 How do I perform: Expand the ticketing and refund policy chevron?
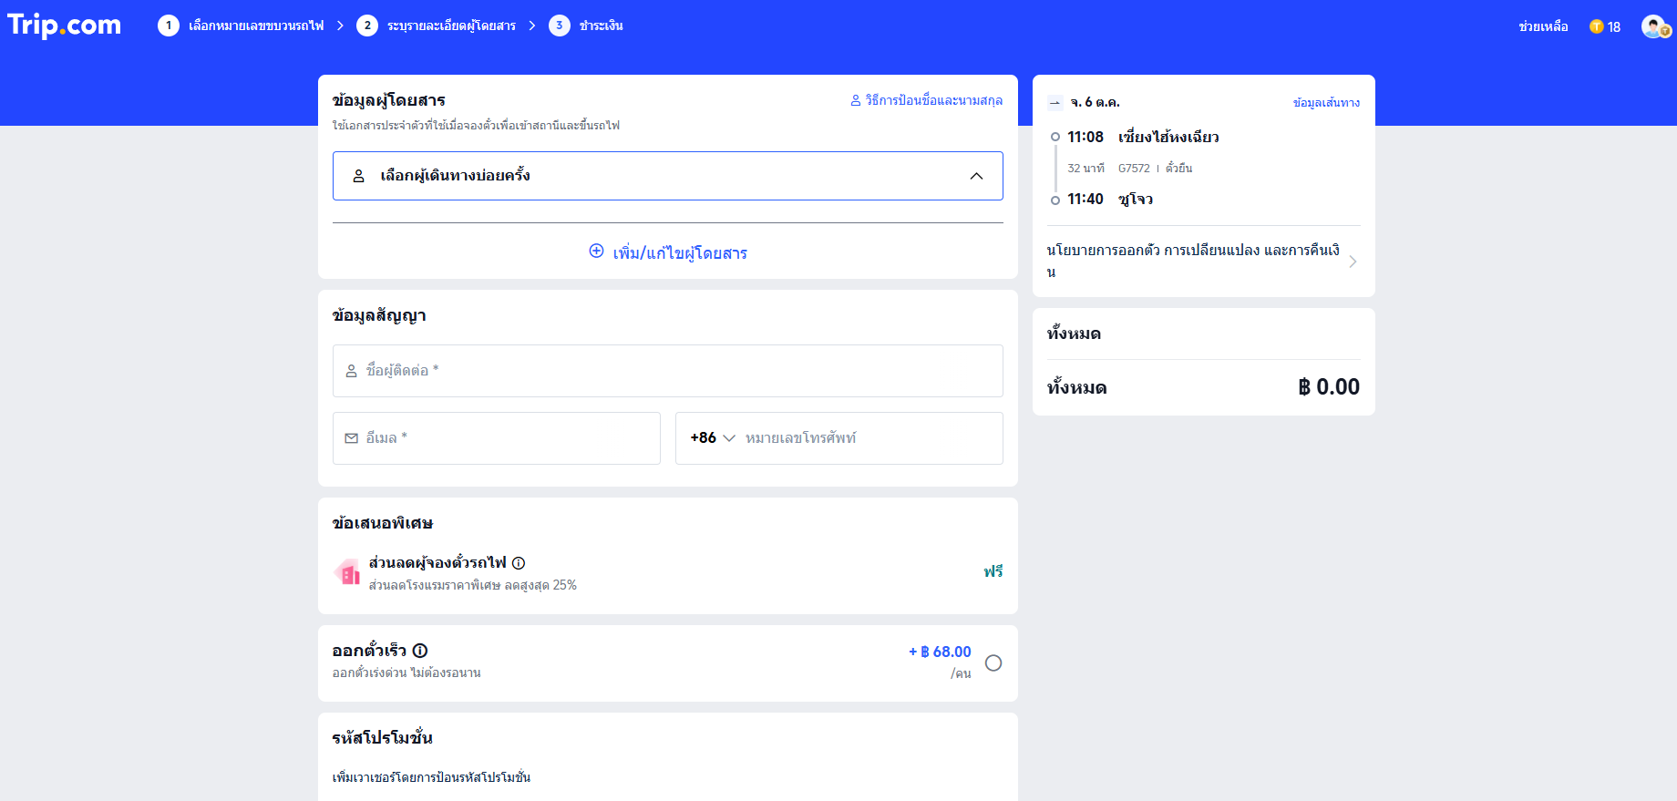(1353, 262)
